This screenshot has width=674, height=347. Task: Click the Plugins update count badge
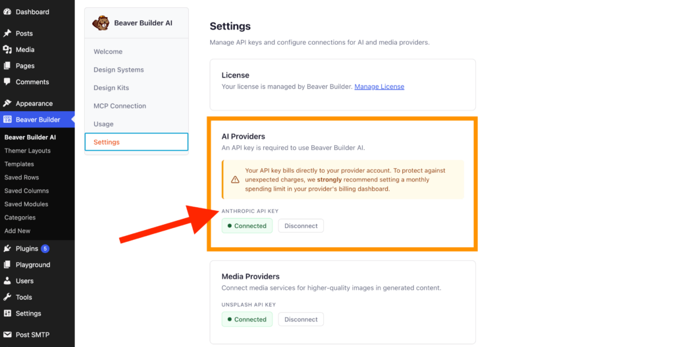click(45, 248)
